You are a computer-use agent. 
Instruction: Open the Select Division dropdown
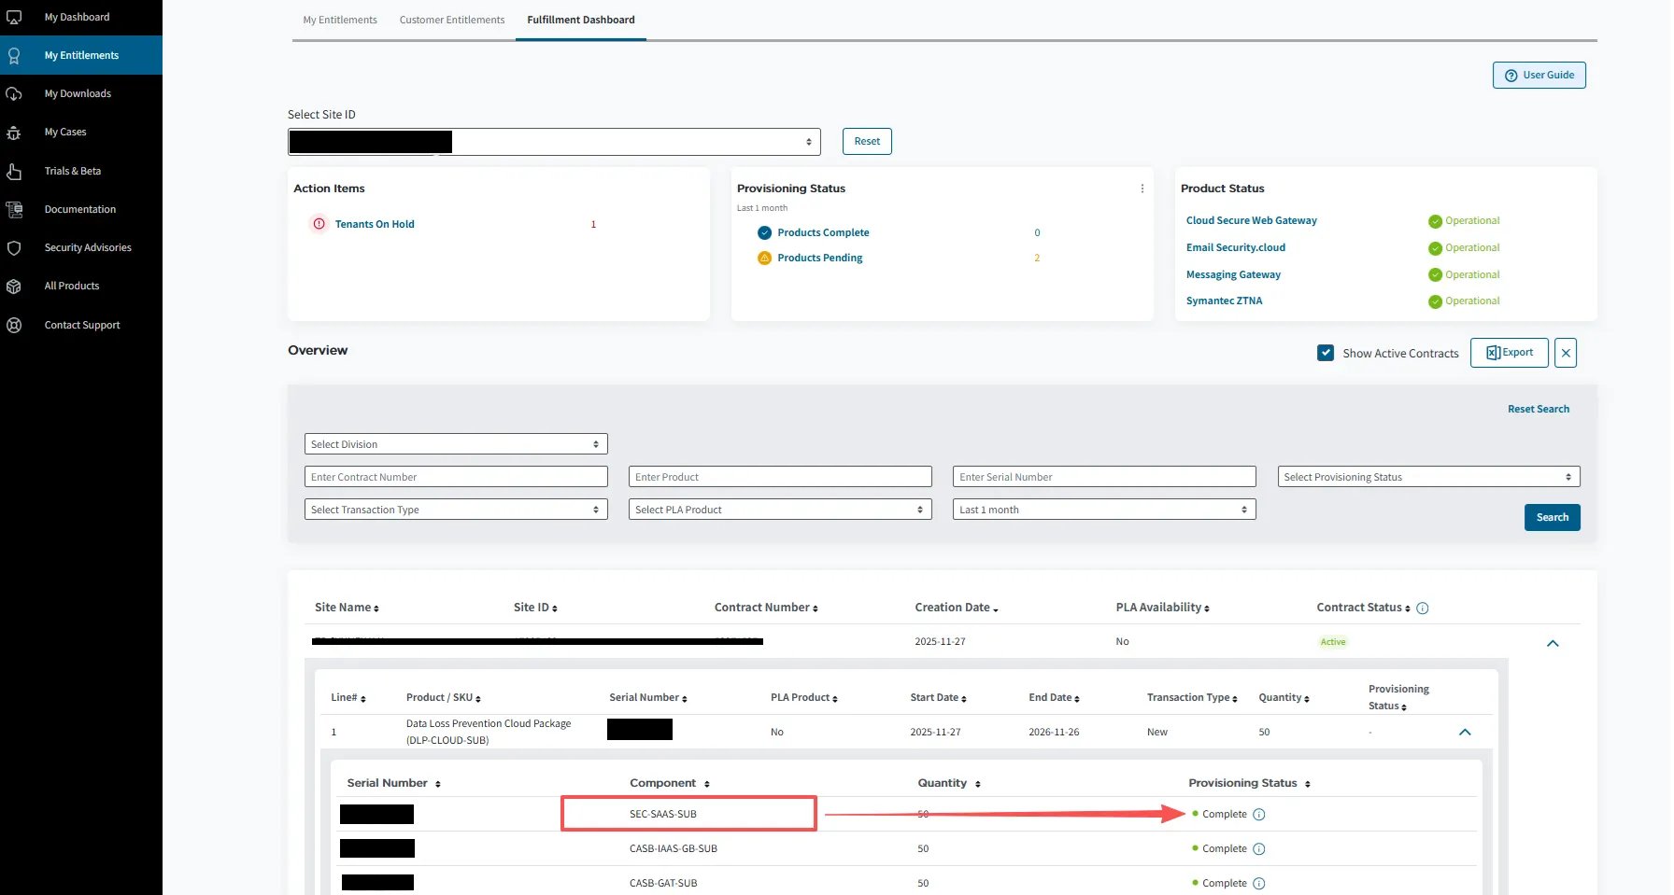(456, 444)
